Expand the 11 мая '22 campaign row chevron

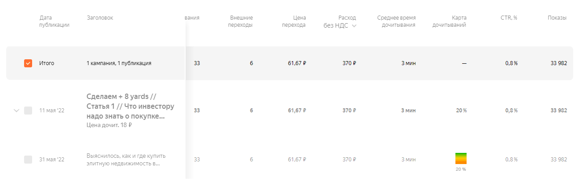(17, 111)
